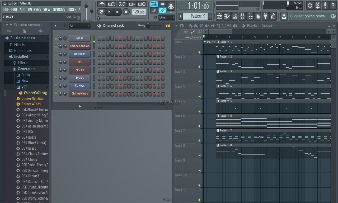Toggle pattern/song mode button
The height and width of the screenshot is (203, 338).
tap(101, 12)
